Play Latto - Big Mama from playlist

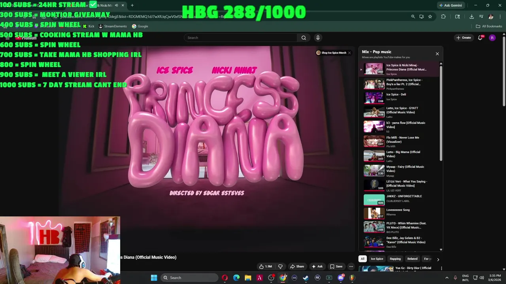(399, 156)
